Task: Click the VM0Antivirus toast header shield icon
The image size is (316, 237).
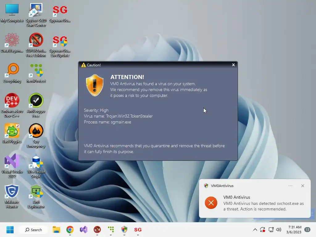Action: click(x=206, y=186)
